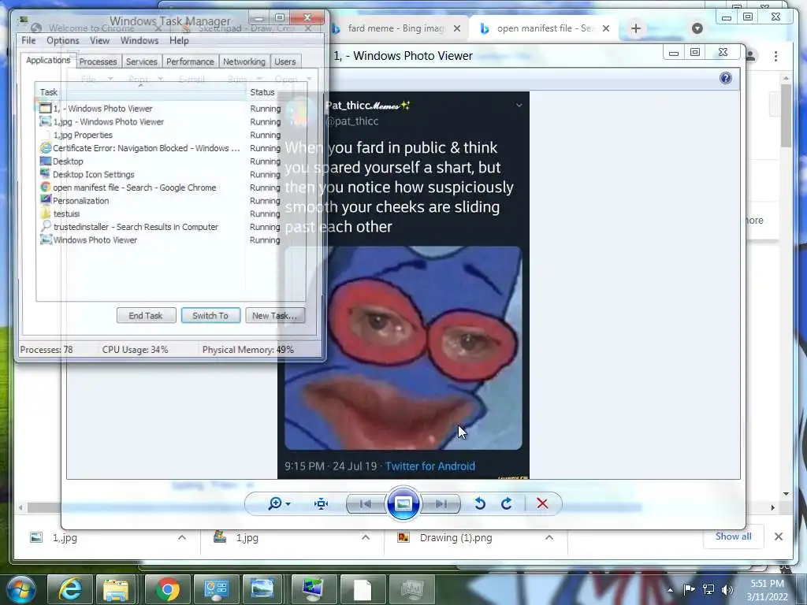
Task: Switch to the Services tab
Action: point(142,61)
